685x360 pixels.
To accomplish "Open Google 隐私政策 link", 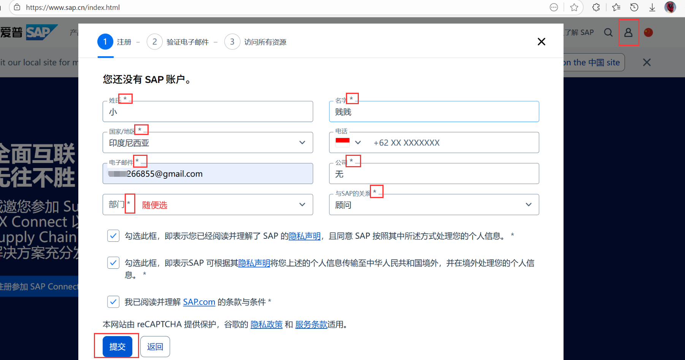I will pos(266,325).
